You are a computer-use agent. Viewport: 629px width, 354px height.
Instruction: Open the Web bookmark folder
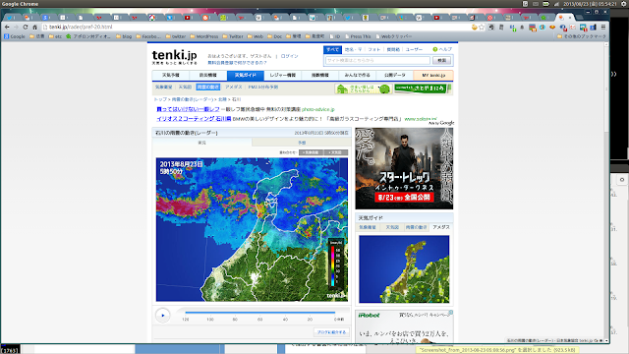[256, 36]
